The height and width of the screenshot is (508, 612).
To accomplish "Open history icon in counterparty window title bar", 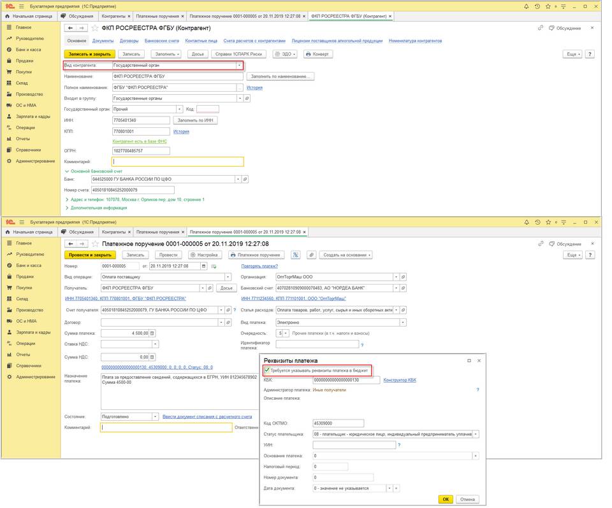I will pos(537,6).
